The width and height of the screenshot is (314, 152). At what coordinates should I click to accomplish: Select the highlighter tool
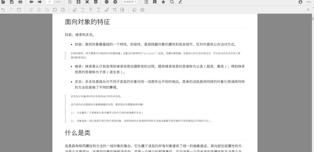pyautogui.click(x=75, y=10)
